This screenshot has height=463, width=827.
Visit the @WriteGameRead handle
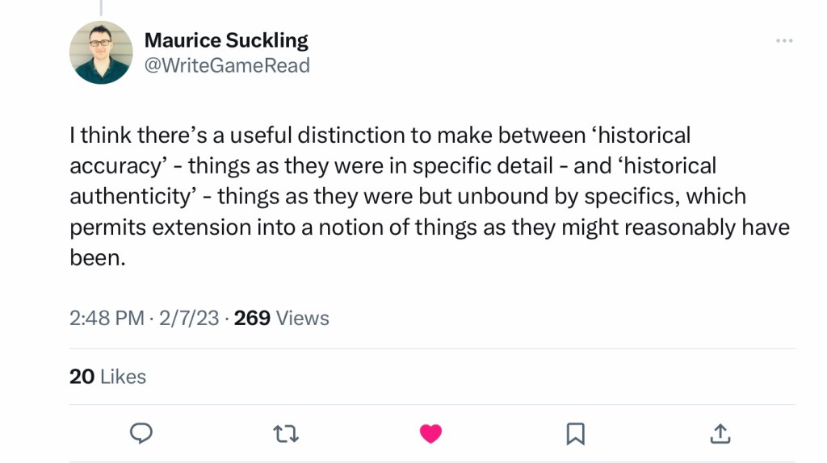pyautogui.click(x=226, y=66)
